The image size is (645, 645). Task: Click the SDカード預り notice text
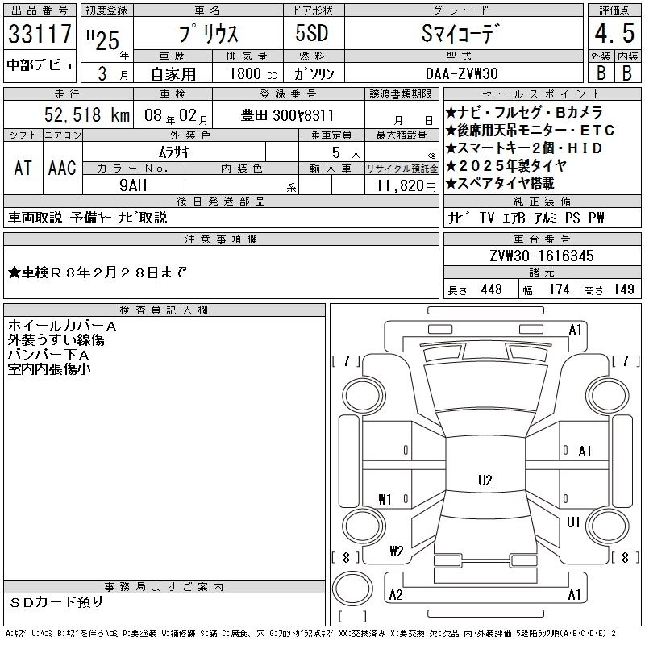point(56,602)
